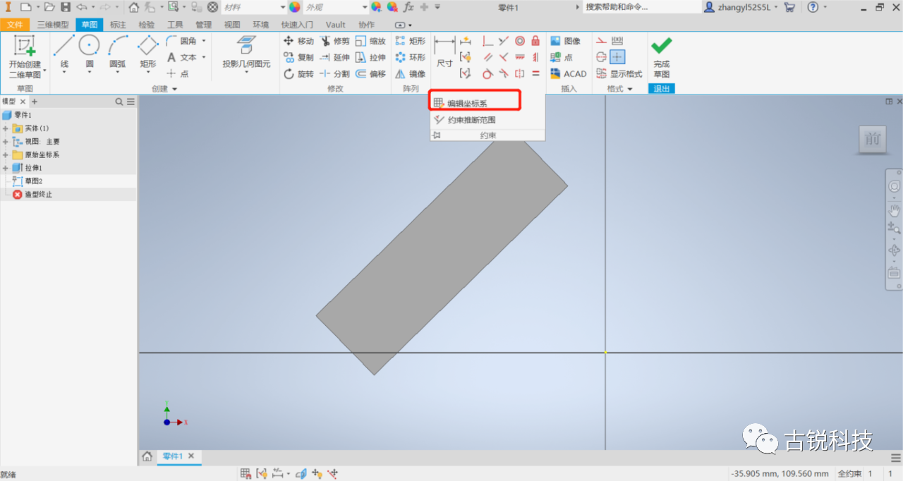Image resolution: width=903 pixels, height=481 pixels.
Task: Click the 前 face of the ViewCube
Action: pyautogui.click(x=872, y=139)
